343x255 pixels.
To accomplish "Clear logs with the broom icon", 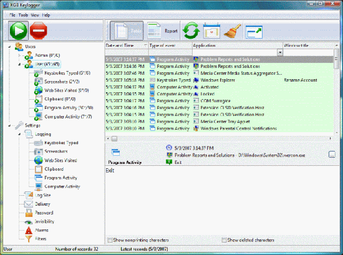I will 233,31.
